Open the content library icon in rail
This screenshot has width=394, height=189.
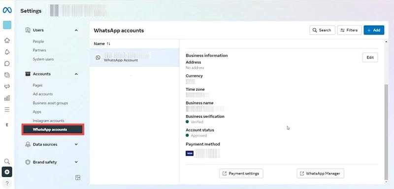[7, 75]
